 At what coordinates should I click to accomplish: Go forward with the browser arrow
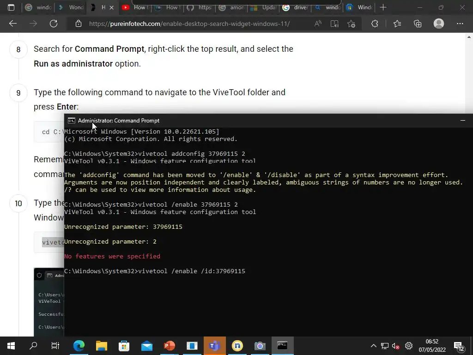click(33, 24)
